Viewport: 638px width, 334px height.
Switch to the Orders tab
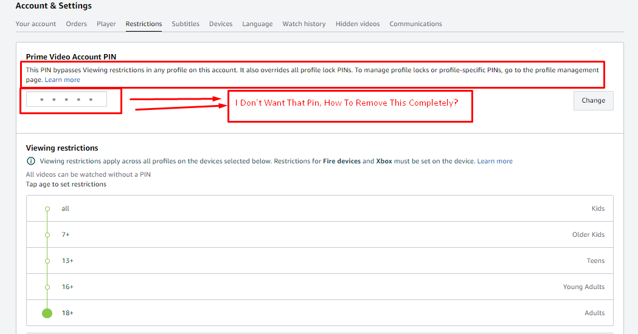point(76,24)
